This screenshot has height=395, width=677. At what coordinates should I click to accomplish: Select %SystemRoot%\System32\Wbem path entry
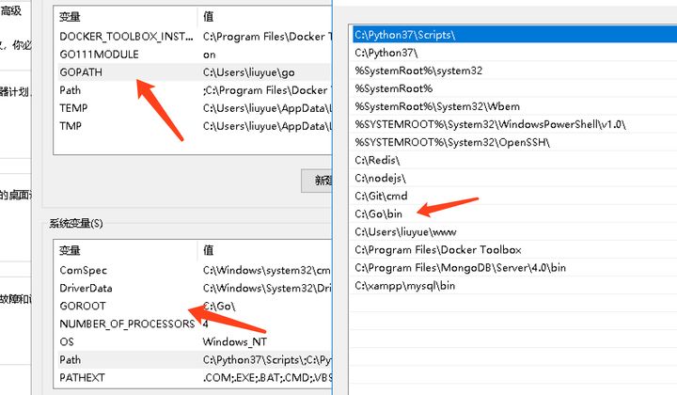coord(513,106)
